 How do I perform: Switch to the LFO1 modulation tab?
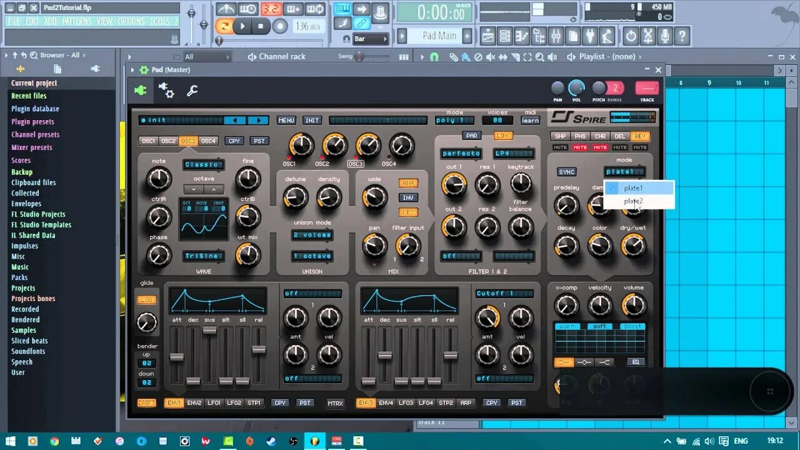(214, 403)
